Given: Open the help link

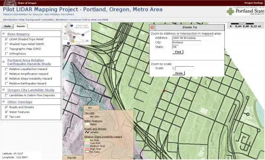Looking at the screenshot, I should (x=22, y=20).
